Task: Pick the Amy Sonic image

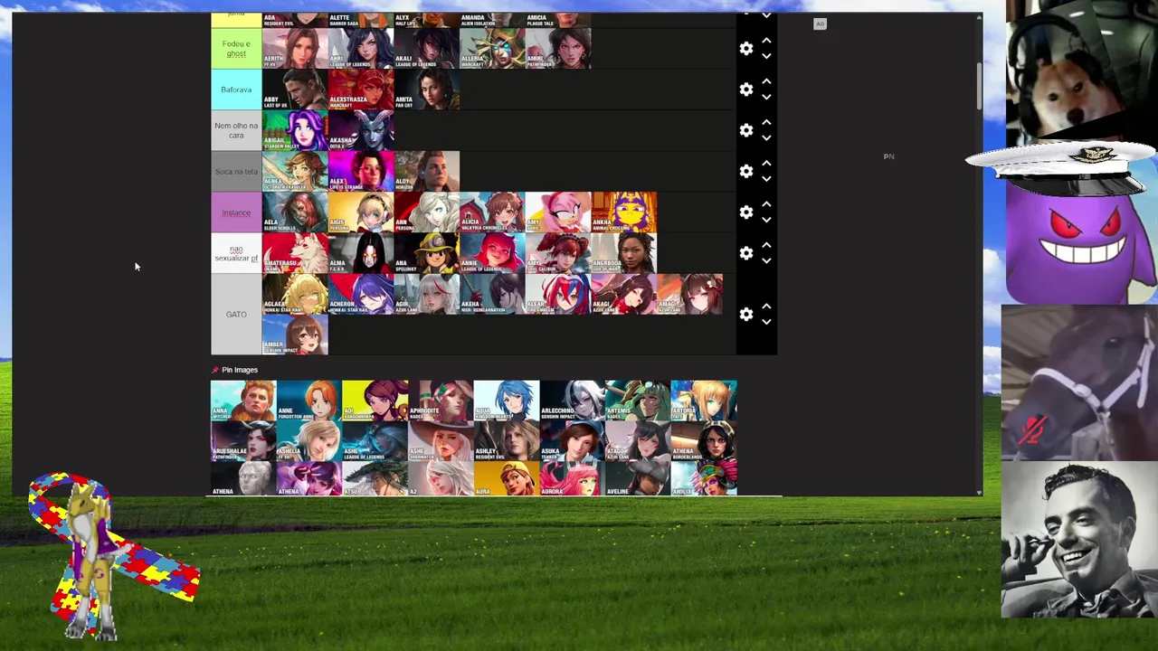Action: (x=558, y=212)
